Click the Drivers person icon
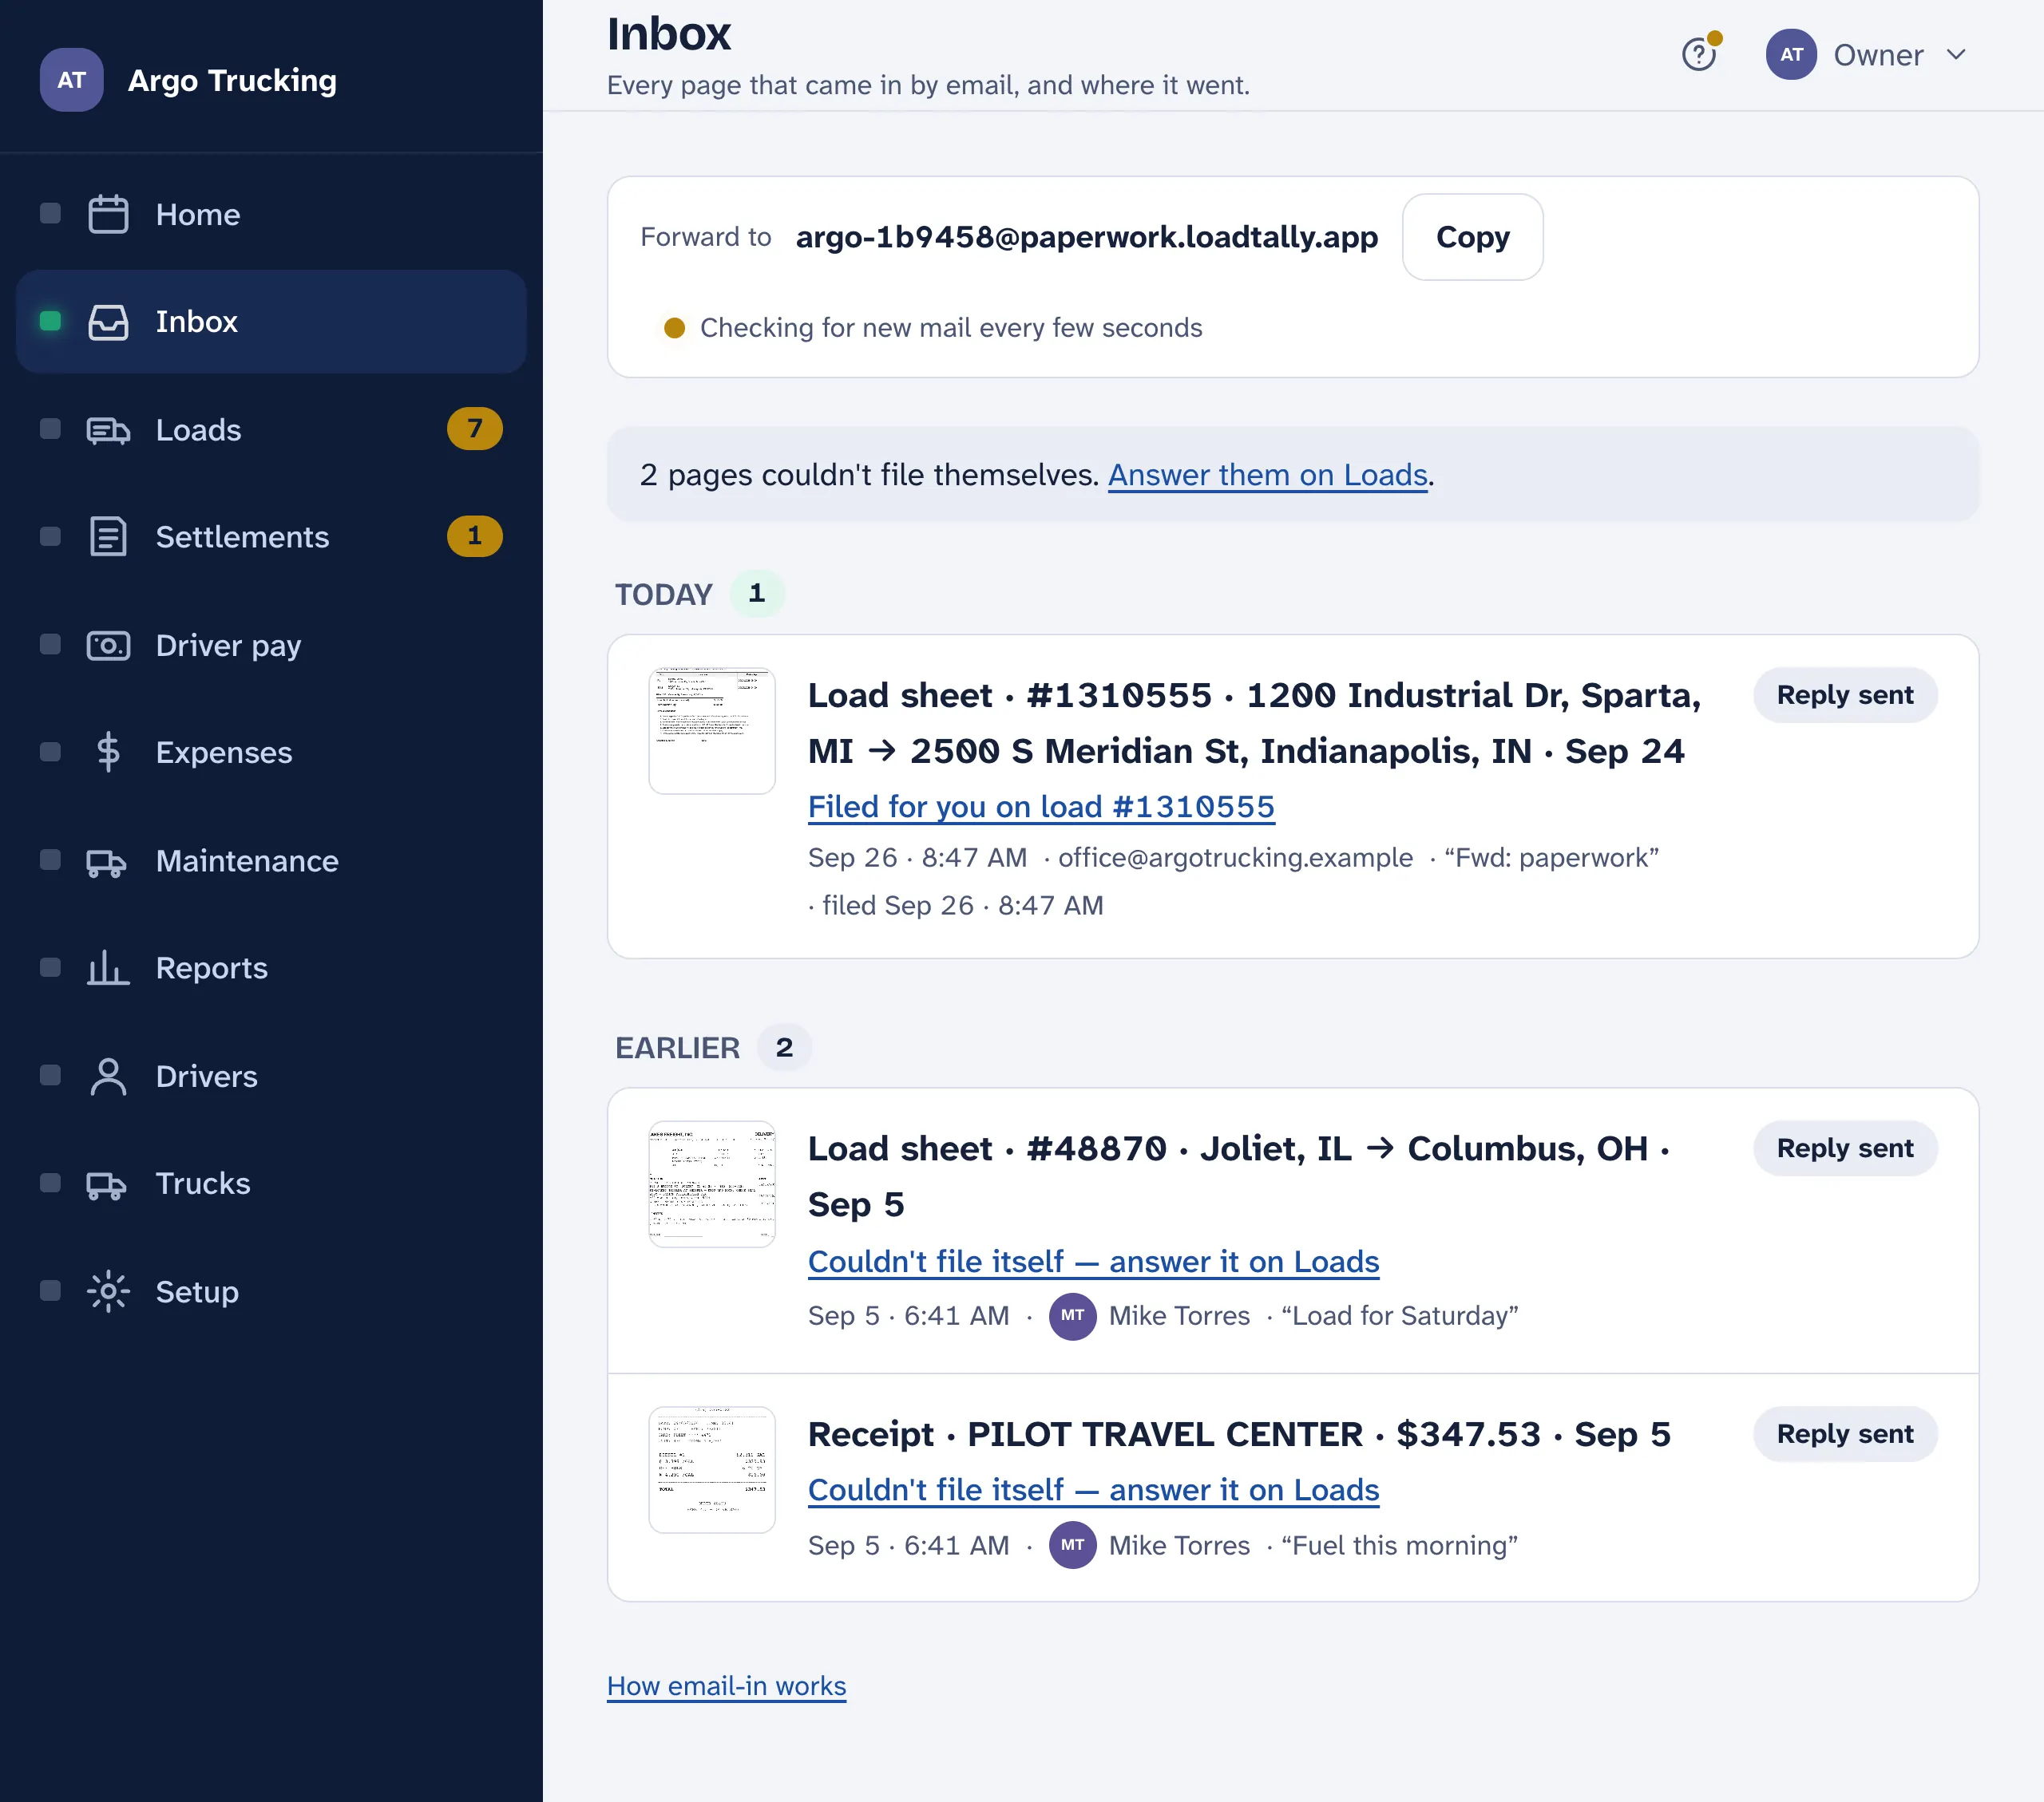Viewport: 2044px width, 1802px height. pyautogui.click(x=108, y=1077)
